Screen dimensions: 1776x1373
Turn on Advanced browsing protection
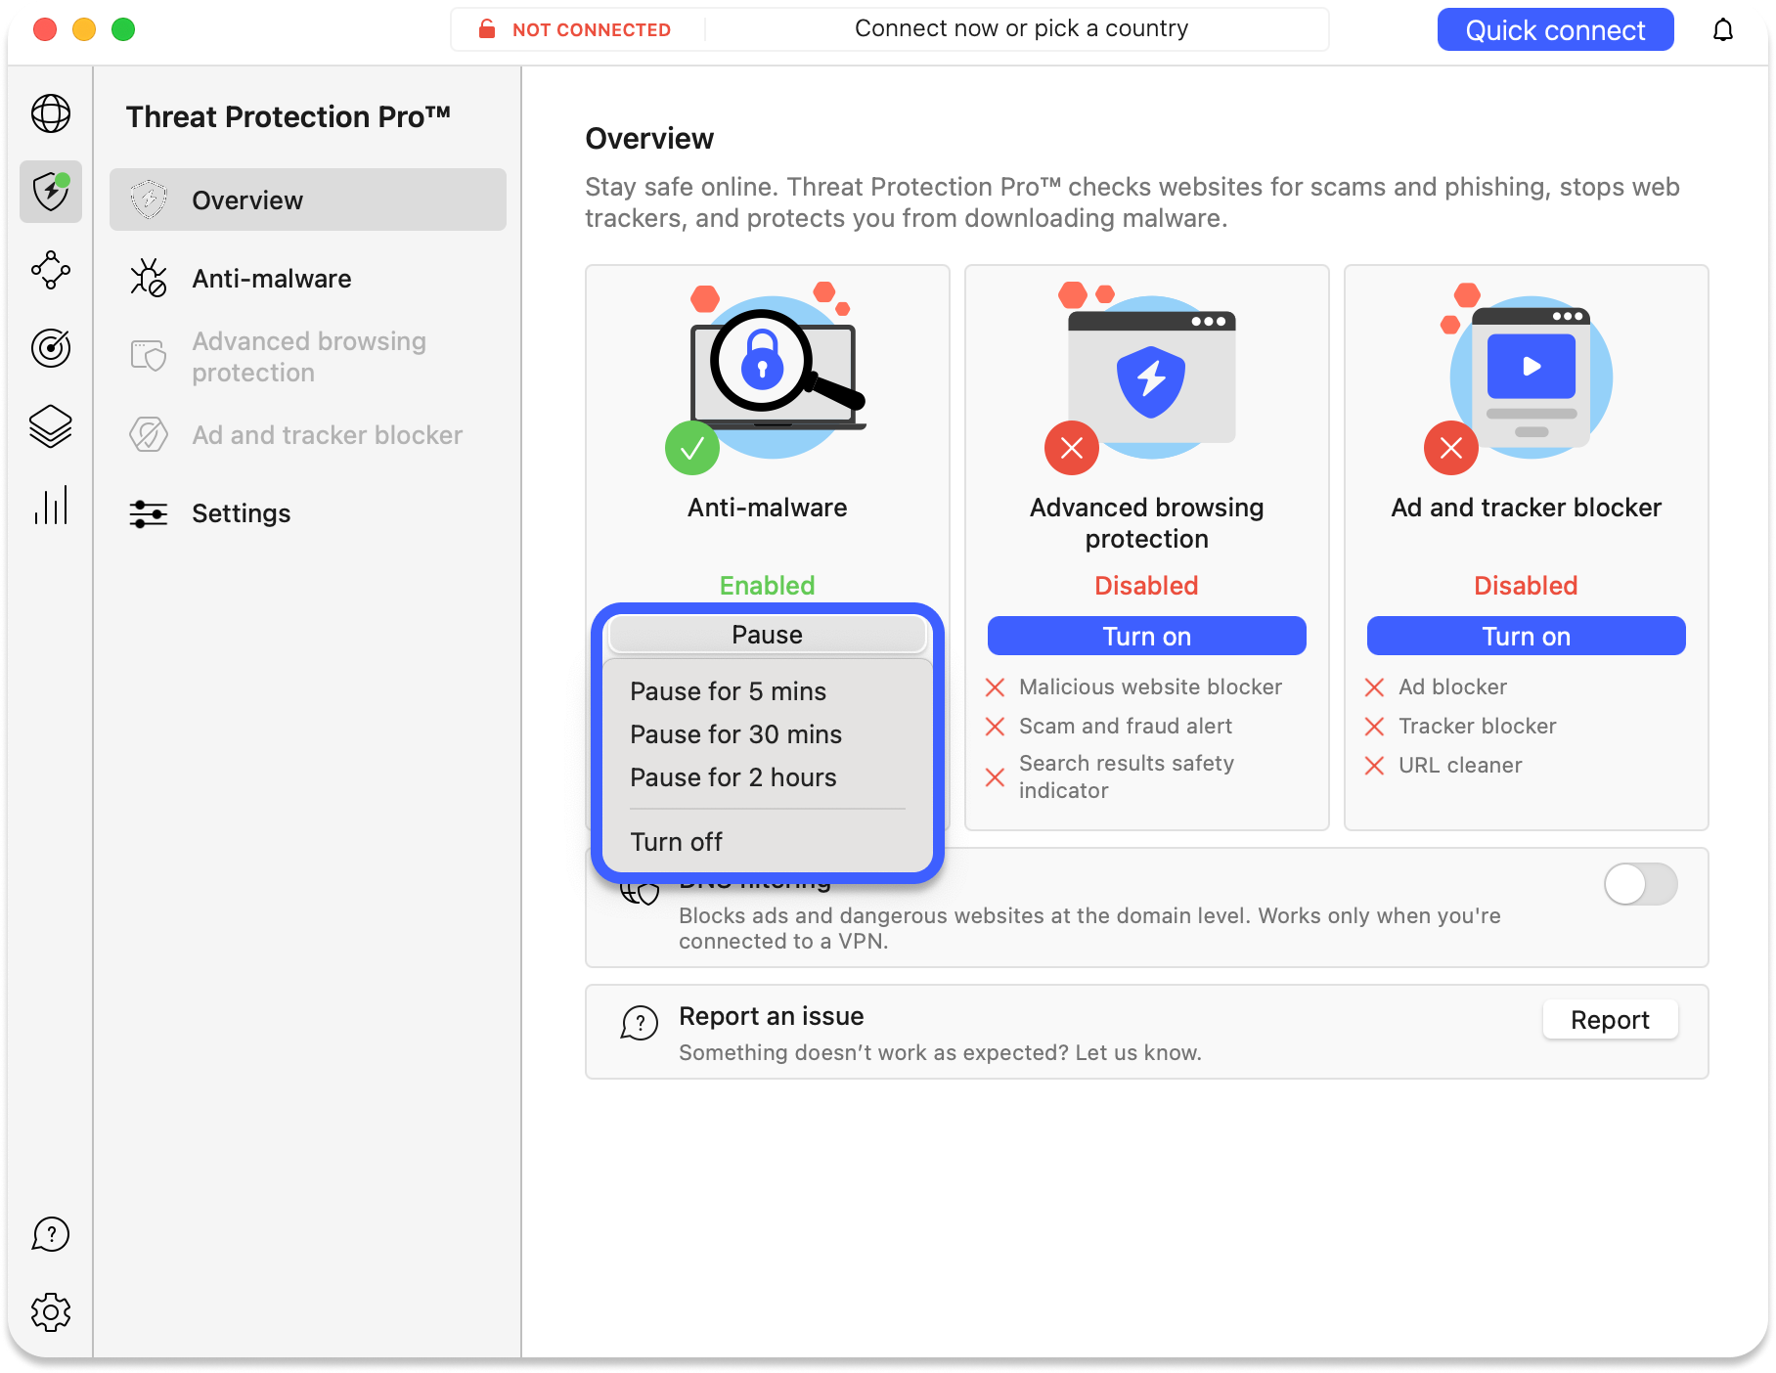[x=1145, y=636]
